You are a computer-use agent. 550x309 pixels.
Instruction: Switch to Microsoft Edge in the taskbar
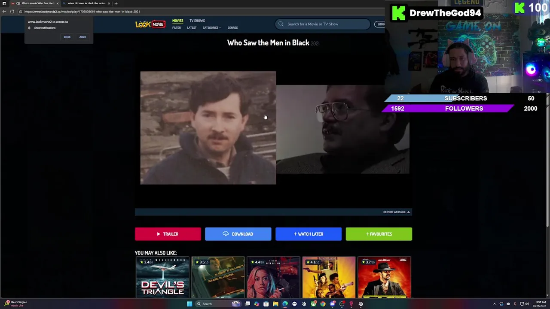[x=285, y=304]
